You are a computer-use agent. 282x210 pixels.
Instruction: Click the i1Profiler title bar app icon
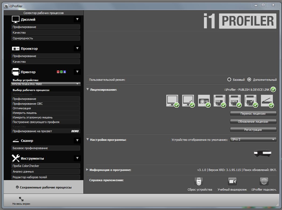coord(6,6)
